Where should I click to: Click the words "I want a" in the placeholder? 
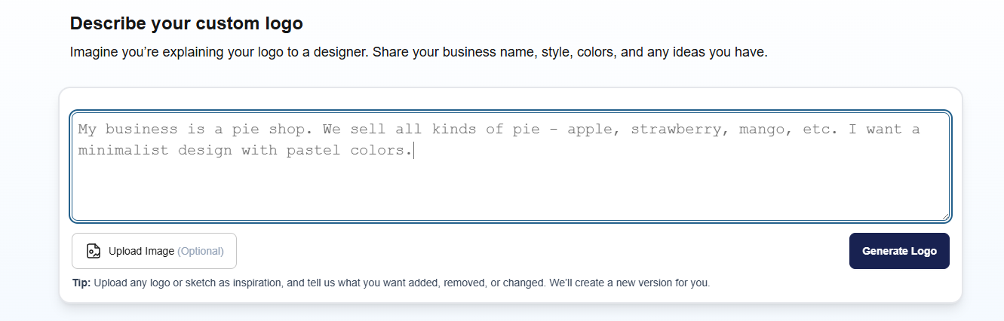(884, 129)
